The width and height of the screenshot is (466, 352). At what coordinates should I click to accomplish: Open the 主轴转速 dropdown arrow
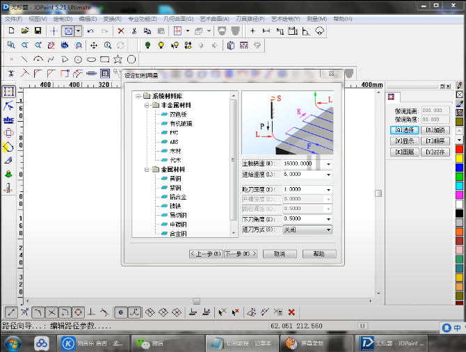328,164
